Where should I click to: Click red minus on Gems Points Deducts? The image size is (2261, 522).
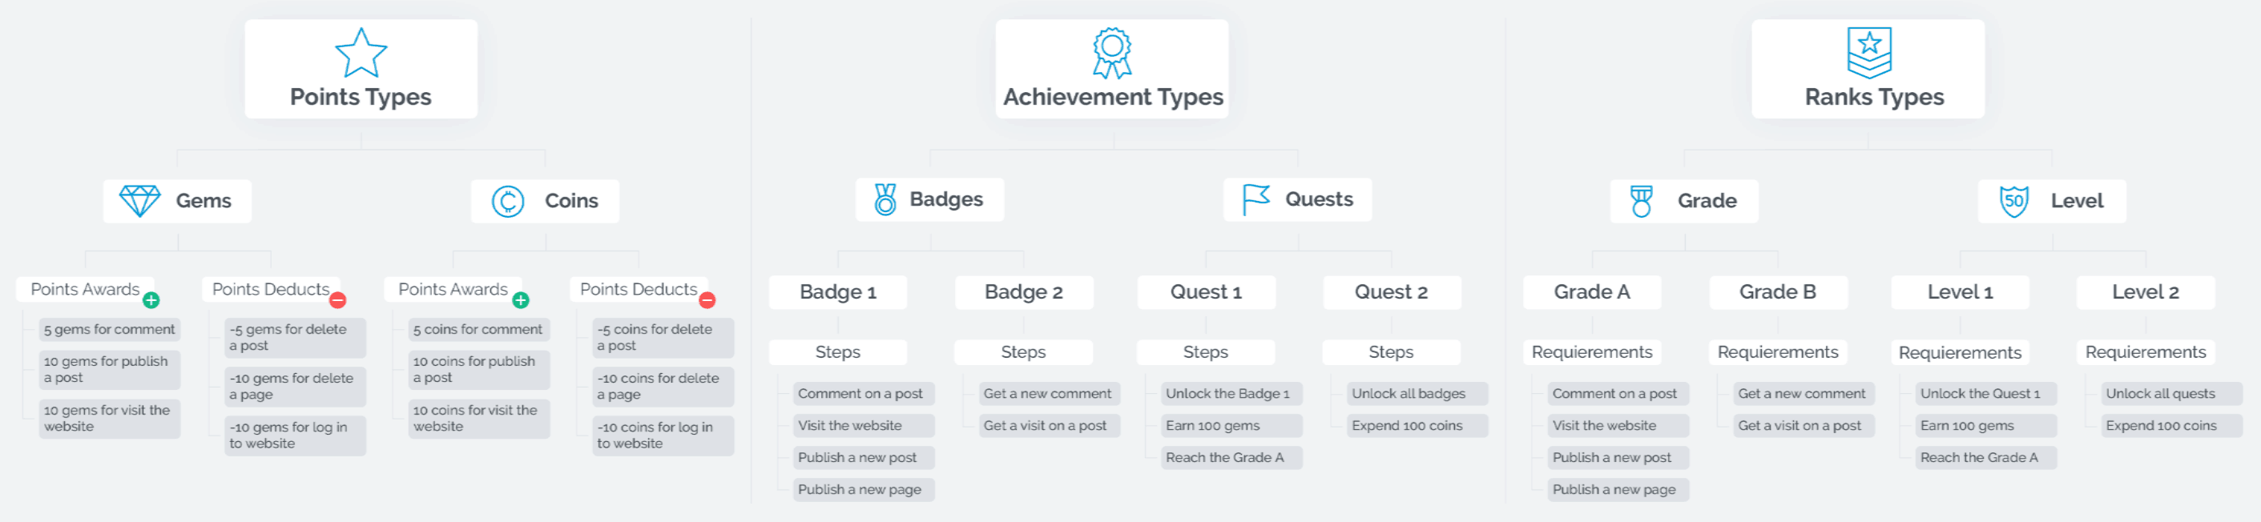click(338, 300)
